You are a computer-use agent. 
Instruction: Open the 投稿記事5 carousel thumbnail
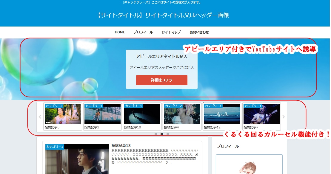(x=63, y=114)
